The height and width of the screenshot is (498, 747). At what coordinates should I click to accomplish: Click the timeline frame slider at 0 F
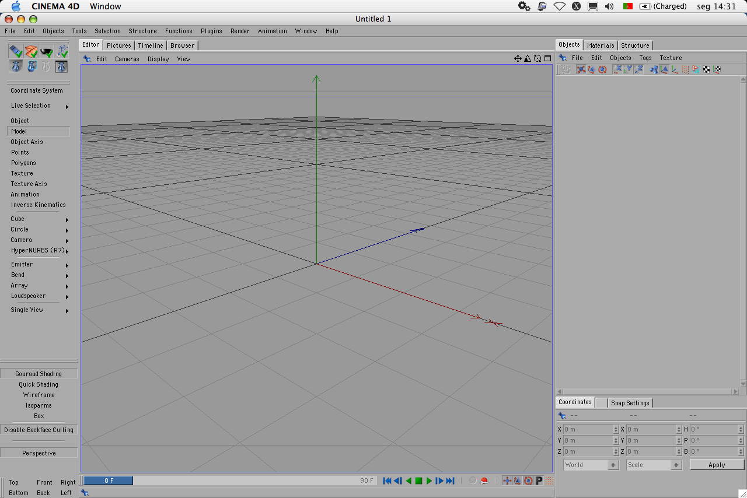pyautogui.click(x=109, y=481)
